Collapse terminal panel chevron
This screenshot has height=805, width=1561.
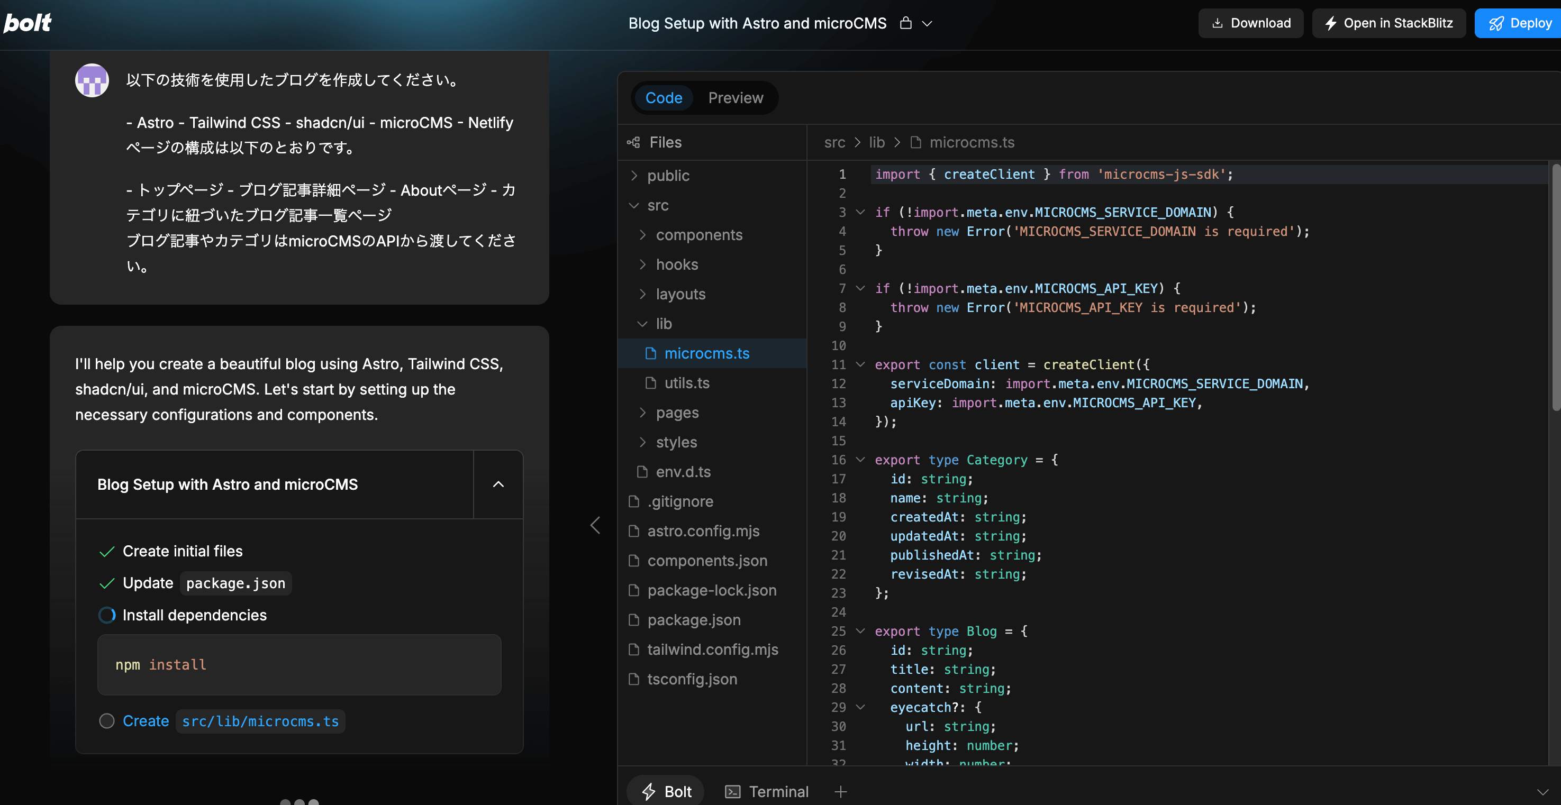click(x=1542, y=792)
